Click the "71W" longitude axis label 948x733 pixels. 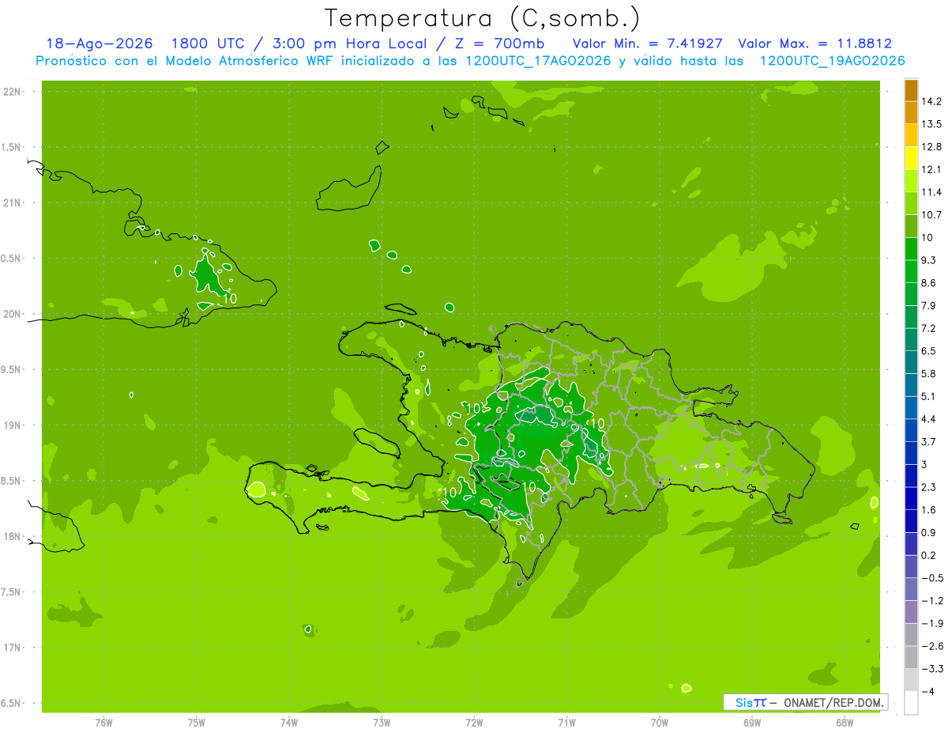566,723
